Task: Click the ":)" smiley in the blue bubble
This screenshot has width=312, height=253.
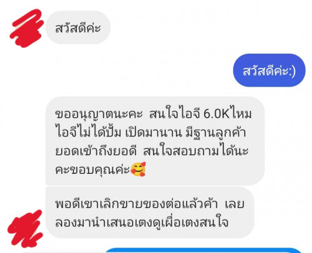Action: [292, 71]
